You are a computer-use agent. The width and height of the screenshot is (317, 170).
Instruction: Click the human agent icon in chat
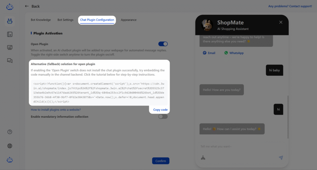click(x=203, y=158)
